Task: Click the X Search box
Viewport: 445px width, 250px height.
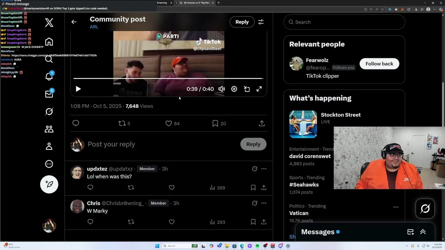Action: point(344,22)
